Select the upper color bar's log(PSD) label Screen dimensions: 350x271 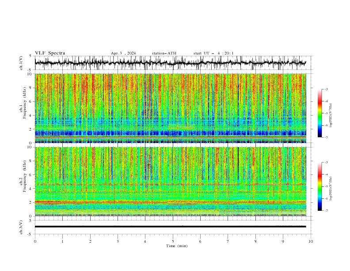[331, 116]
